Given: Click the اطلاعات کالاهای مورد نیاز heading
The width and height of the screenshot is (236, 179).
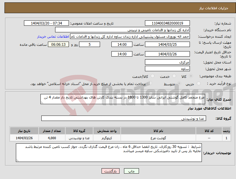Looking at the screenshot, I should click(209, 108).
